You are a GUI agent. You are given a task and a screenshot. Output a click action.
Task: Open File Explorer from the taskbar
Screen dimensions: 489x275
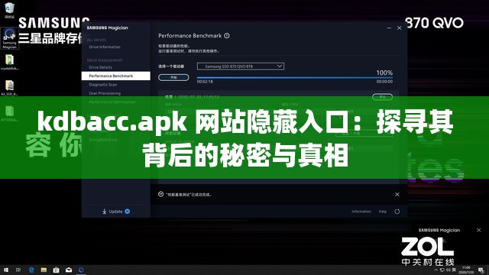44,270
